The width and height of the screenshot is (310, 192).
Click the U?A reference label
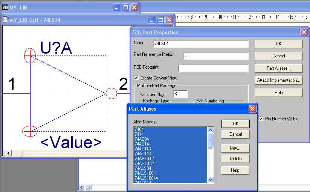coord(56,48)
